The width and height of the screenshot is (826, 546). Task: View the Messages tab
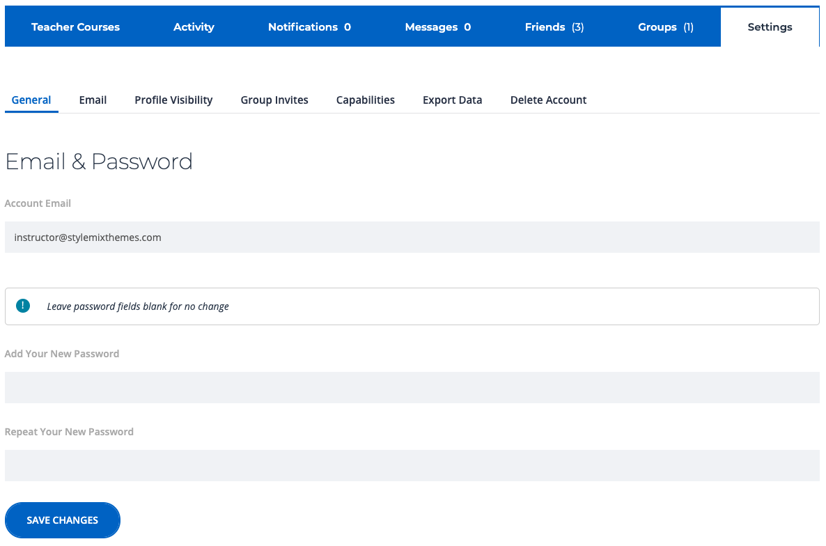point(437,27)
